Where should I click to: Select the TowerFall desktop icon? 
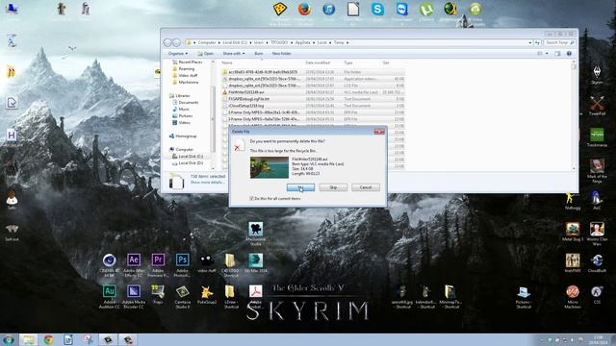tap(597, 103)
